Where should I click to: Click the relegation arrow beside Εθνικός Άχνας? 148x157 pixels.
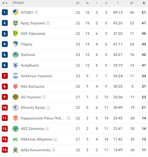pyautogui.click(x=48, y=108)
